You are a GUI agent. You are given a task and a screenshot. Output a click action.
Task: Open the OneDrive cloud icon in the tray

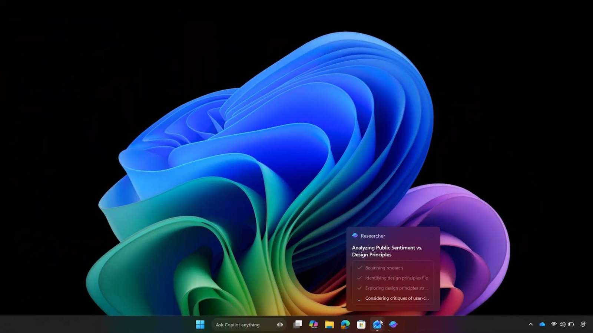pos(542,324)
